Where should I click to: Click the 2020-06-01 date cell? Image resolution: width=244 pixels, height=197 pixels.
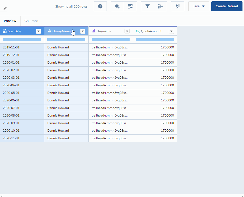pyautogui.click(x=22, y=100)
